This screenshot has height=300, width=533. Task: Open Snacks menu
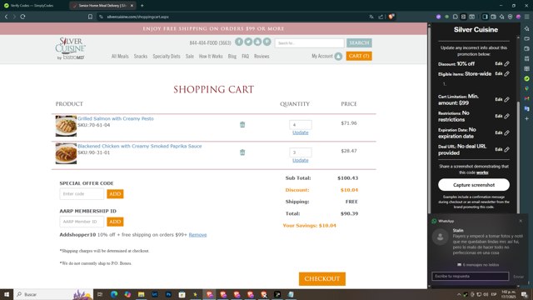click(141, 56)
